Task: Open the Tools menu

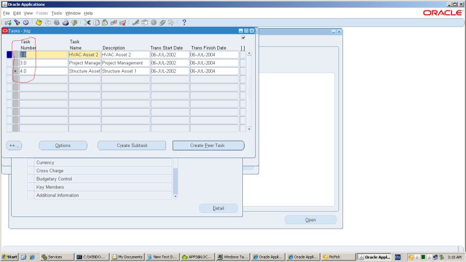Action: (57, 13)
